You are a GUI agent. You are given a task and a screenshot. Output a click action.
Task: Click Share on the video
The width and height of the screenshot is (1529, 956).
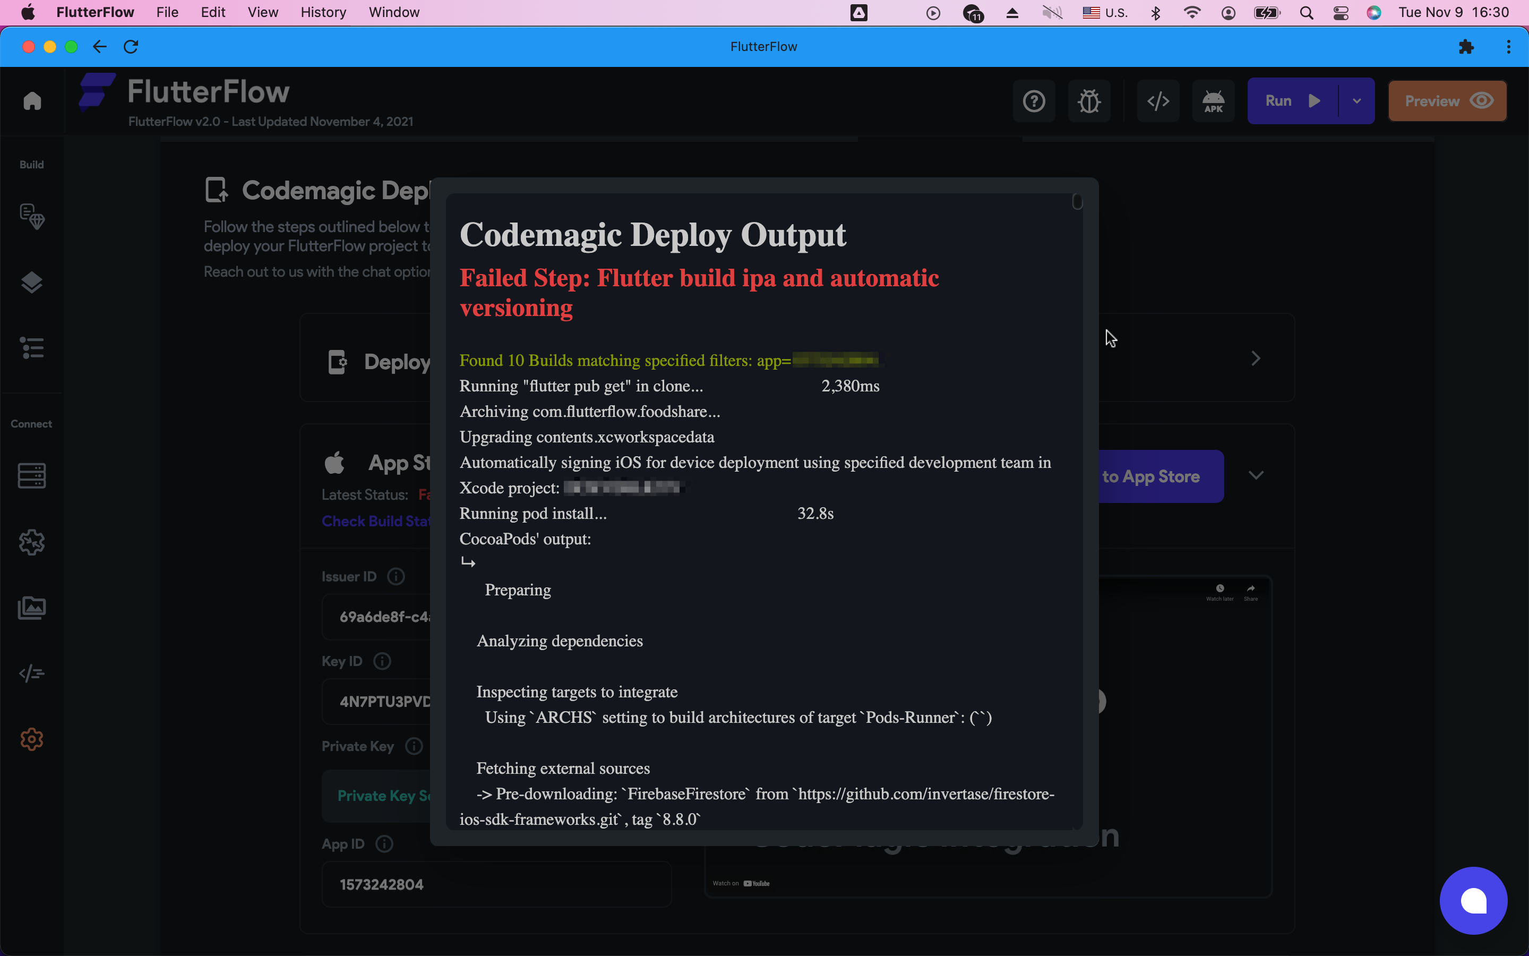click(x=1251, y=592)
